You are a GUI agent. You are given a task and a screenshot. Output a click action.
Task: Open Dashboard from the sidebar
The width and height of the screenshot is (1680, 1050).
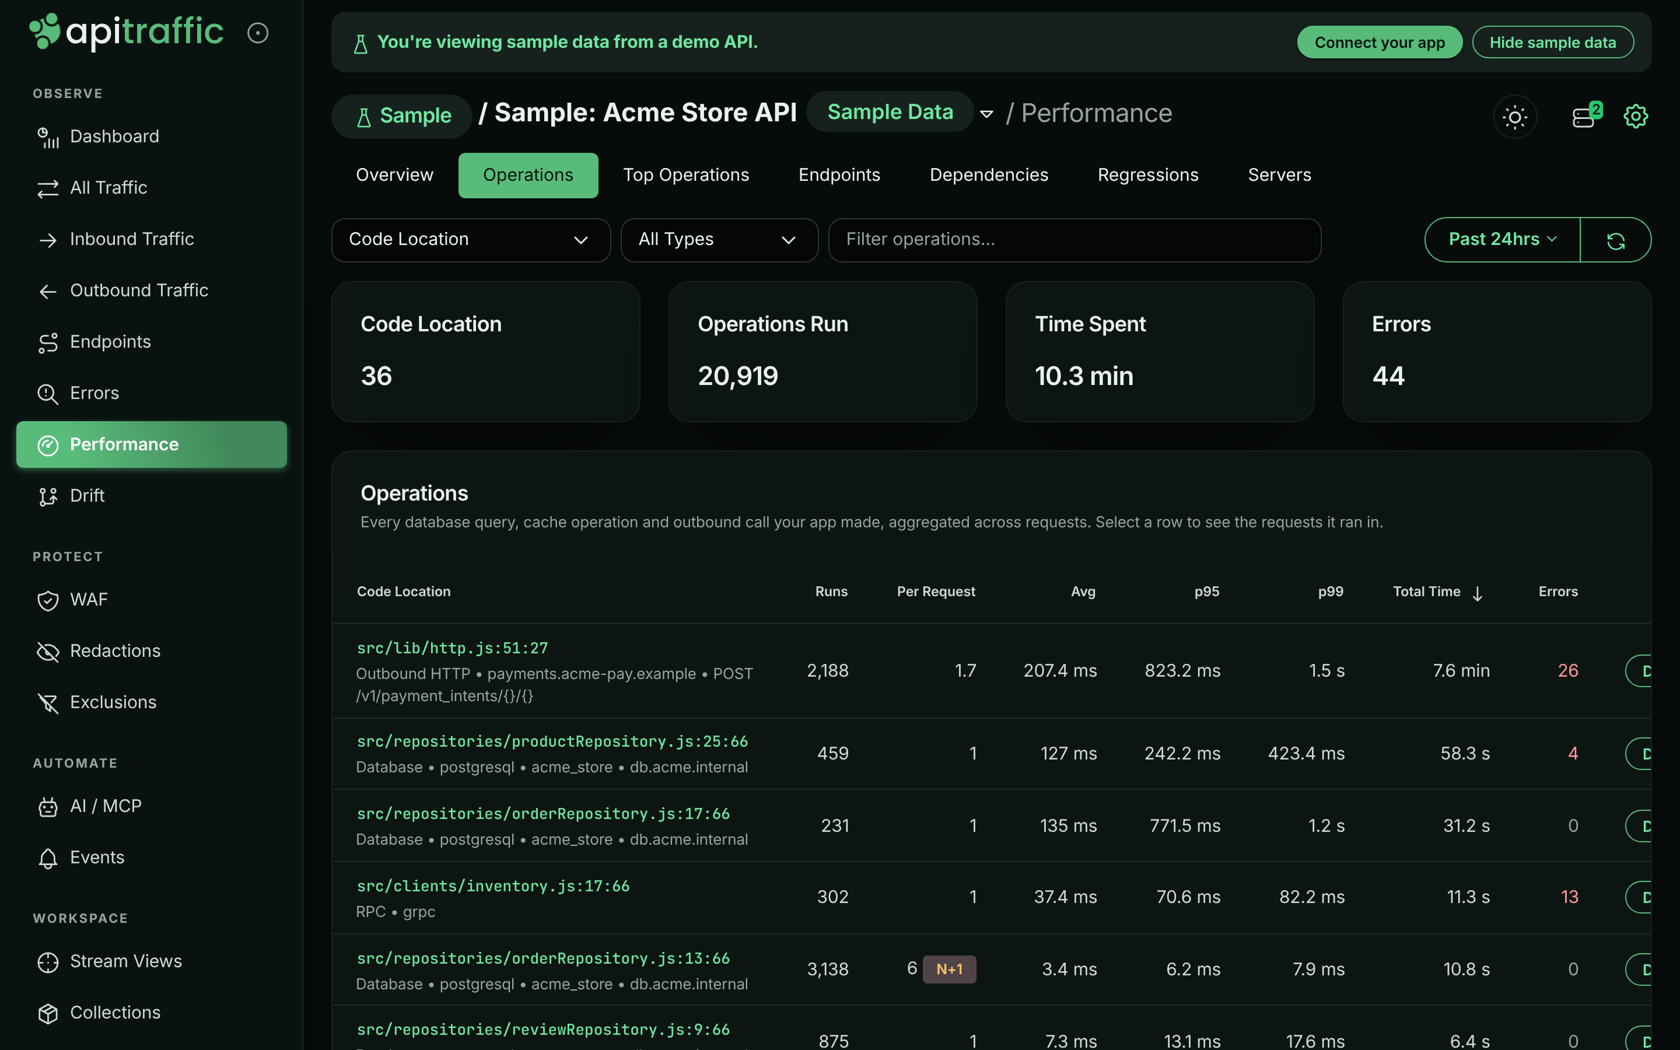[151, 136]
